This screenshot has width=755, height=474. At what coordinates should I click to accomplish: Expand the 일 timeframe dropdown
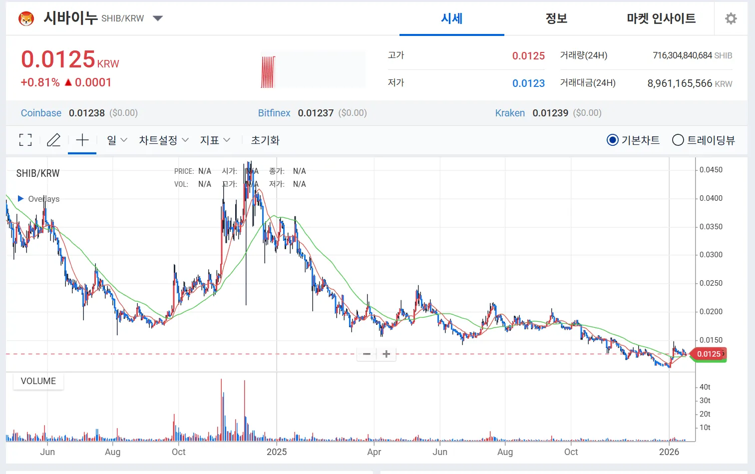[116, 140]
